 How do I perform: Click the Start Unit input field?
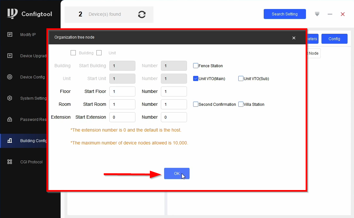(123, 78)
